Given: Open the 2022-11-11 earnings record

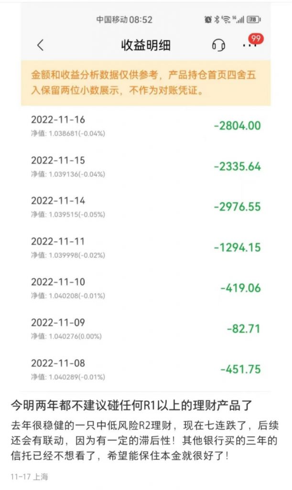Looking at the screenshot, I should point(146,248).
